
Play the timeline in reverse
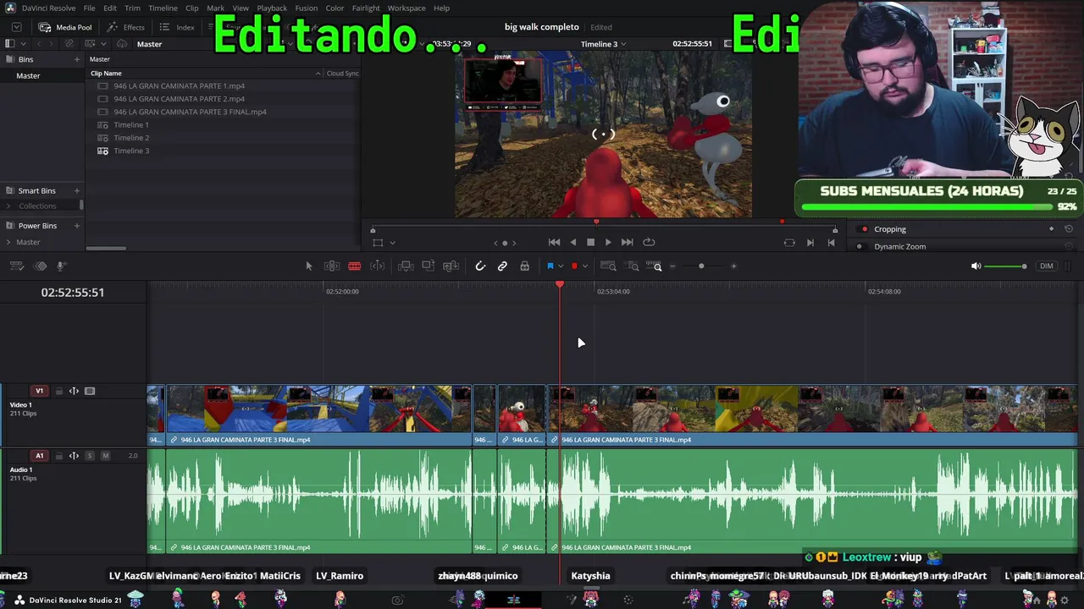(x=573, y=243)
